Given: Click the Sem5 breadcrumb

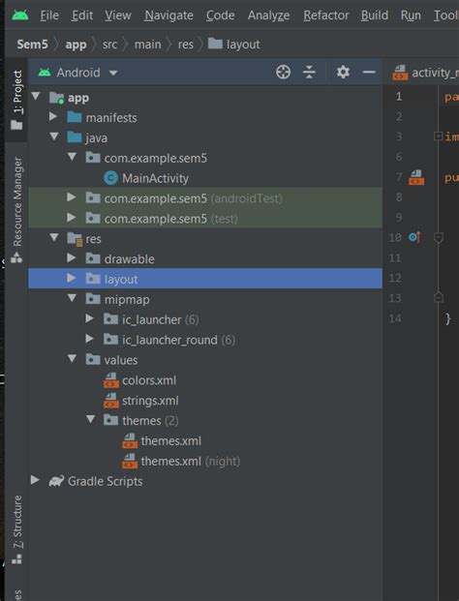Looking at the screenshot, I should [32, 45].
